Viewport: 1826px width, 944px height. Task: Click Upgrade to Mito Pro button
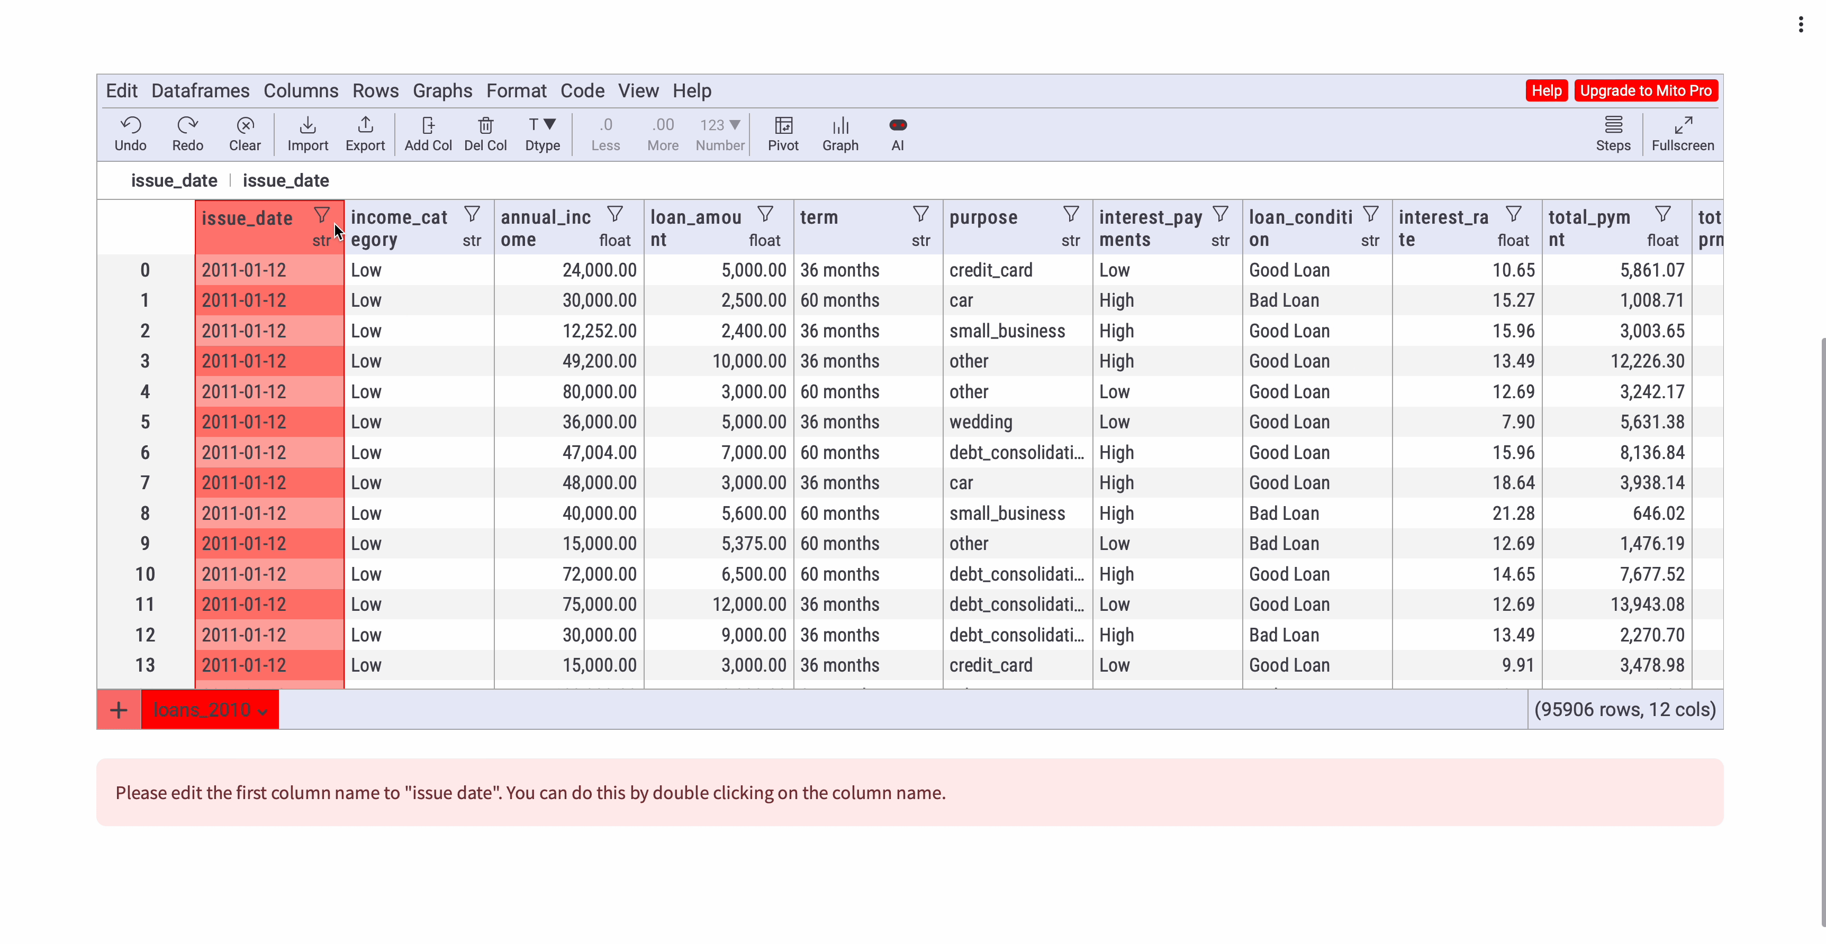tap(1645, 90)
